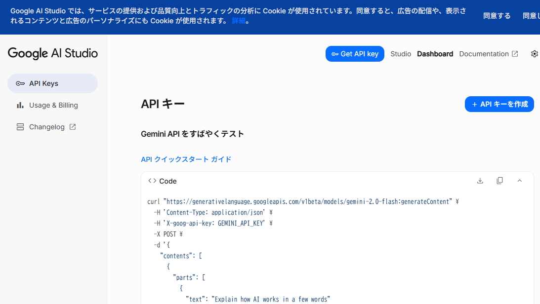540x304 pixels.
Task: Download the code snippet
Action: [480, 181]
